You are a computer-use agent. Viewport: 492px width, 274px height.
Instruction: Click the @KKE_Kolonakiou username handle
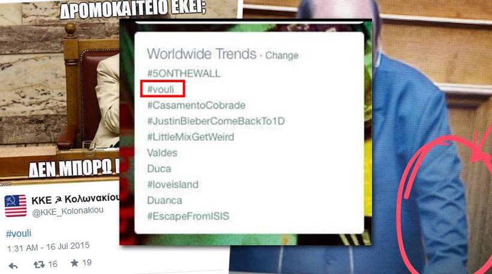[x=68, y=212]
